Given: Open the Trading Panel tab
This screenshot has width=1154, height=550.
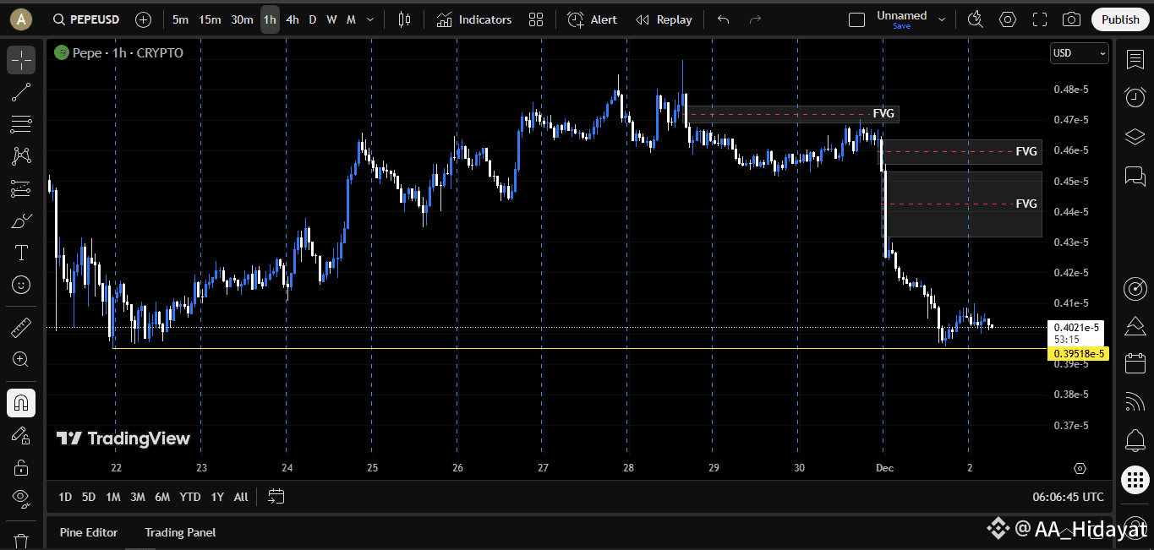Looking at the screenshot, I should click(180, 532).
